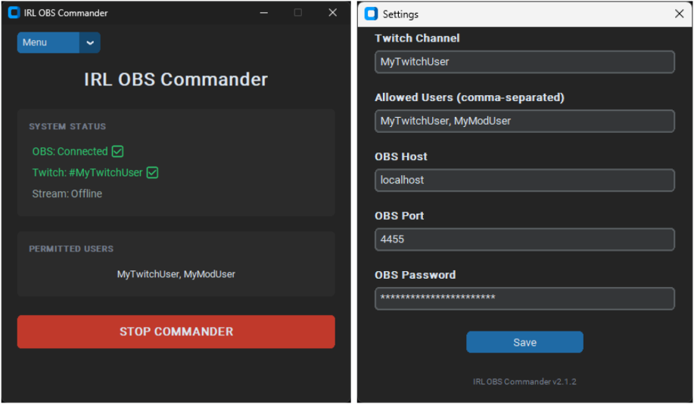The height and width of the screenshot is (404, 694).
Task: Select the 'Stream: Offline' status text
Action: coord(67,194)
